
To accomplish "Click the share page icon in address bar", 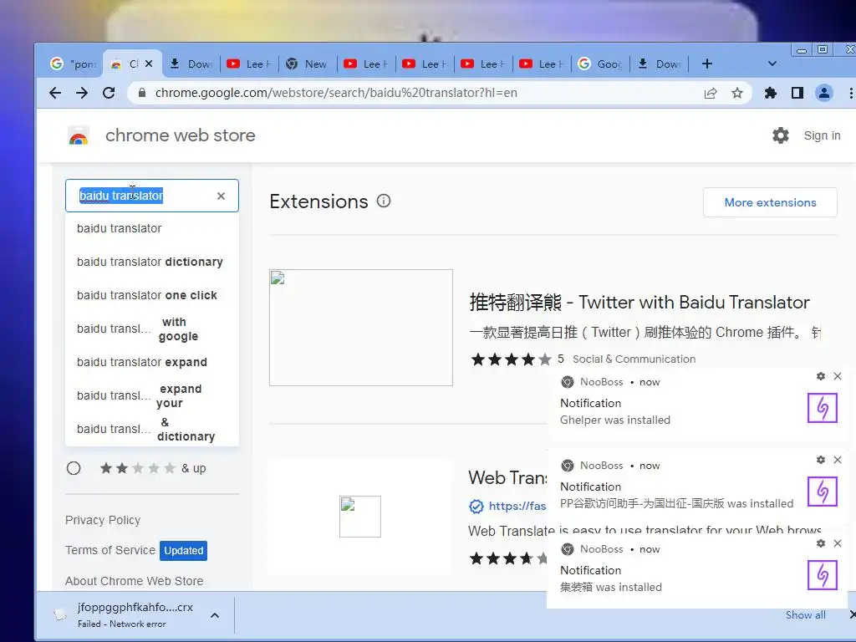I will (711, 94).
